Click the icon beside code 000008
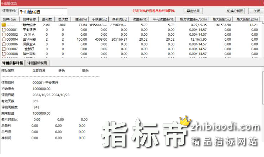The width and height of the screenshot is (264, 157). [x=4, y=54]
